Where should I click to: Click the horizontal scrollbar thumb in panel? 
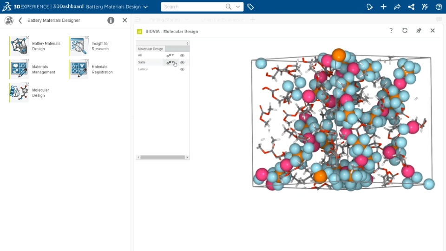tap(163, 157)
